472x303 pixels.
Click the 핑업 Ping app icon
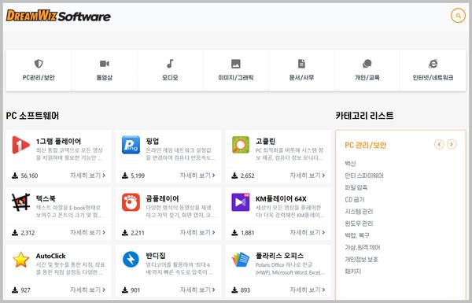point(131,145)
